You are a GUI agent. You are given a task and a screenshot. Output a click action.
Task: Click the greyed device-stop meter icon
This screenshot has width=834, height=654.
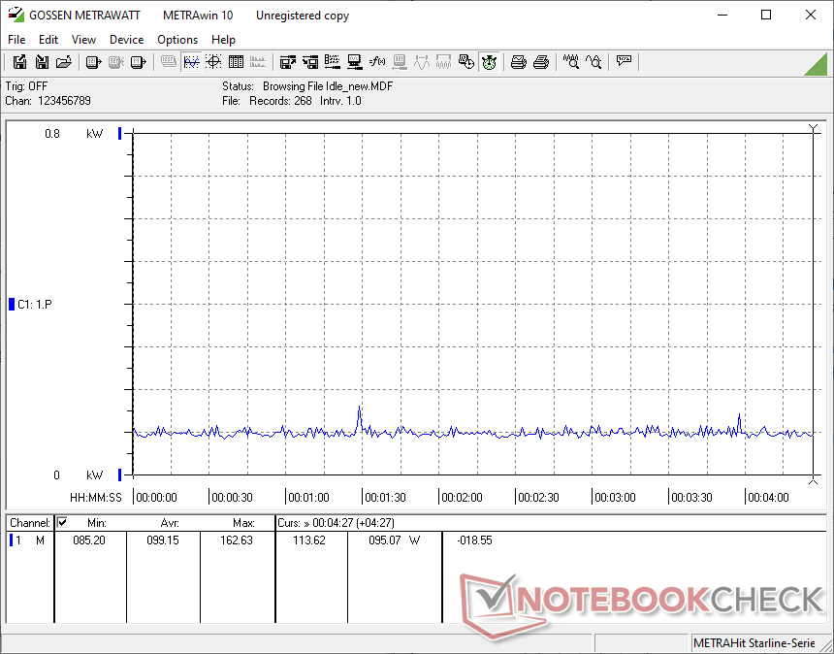[116, 62]
